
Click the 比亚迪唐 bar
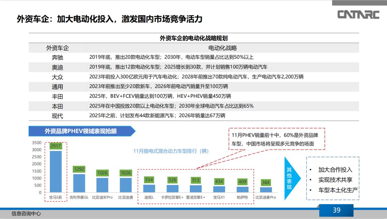(126, 185)
